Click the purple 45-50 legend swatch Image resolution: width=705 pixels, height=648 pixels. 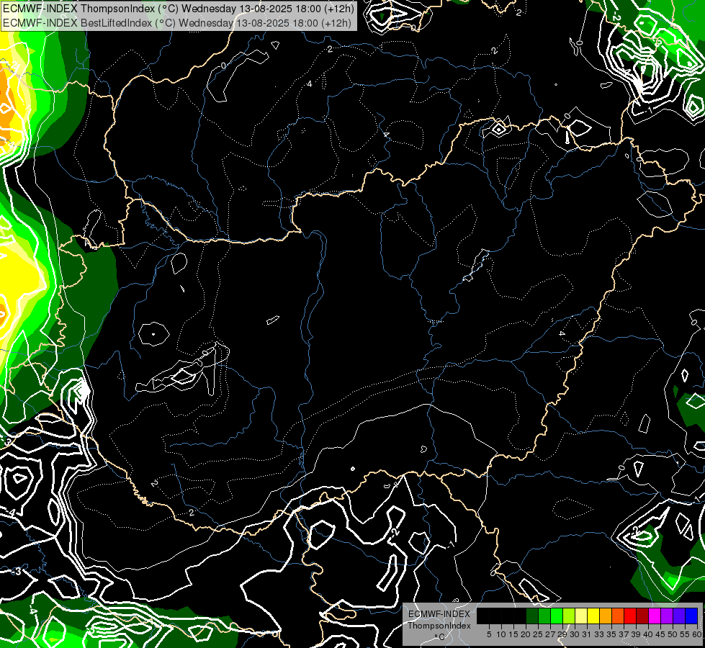667,616
